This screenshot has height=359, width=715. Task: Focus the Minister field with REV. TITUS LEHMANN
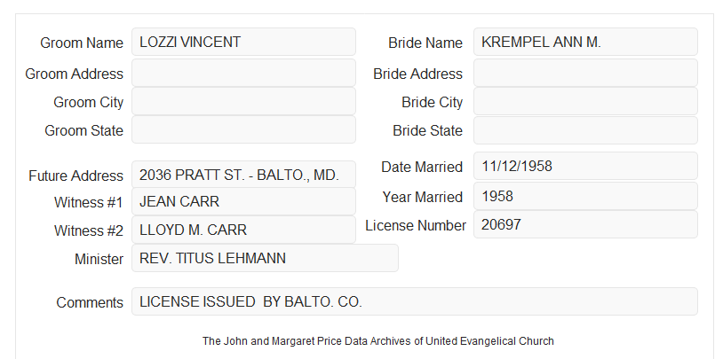265,258
